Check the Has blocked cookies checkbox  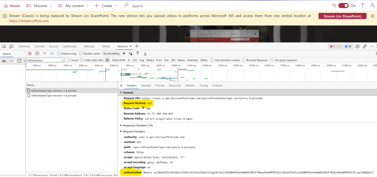coord(212,60)
